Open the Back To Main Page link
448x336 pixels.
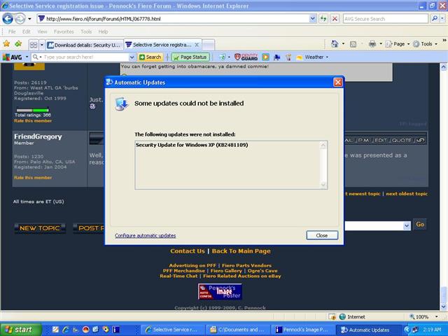point(241,251)
